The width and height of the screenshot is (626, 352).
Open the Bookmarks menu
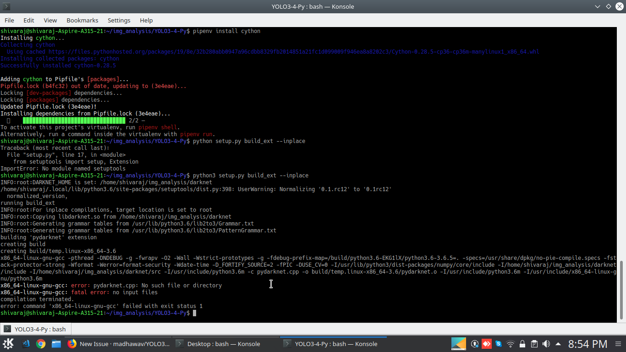(x=82, y=20)
